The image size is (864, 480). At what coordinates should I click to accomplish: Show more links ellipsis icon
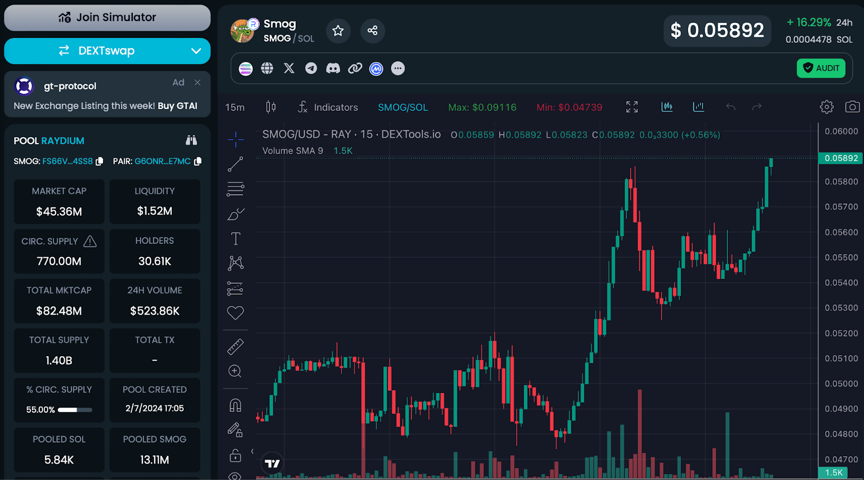(x=398, y=69)
